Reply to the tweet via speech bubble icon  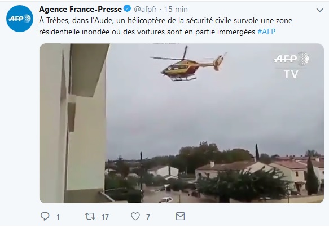pyautogui.click(x=45, y=216)
